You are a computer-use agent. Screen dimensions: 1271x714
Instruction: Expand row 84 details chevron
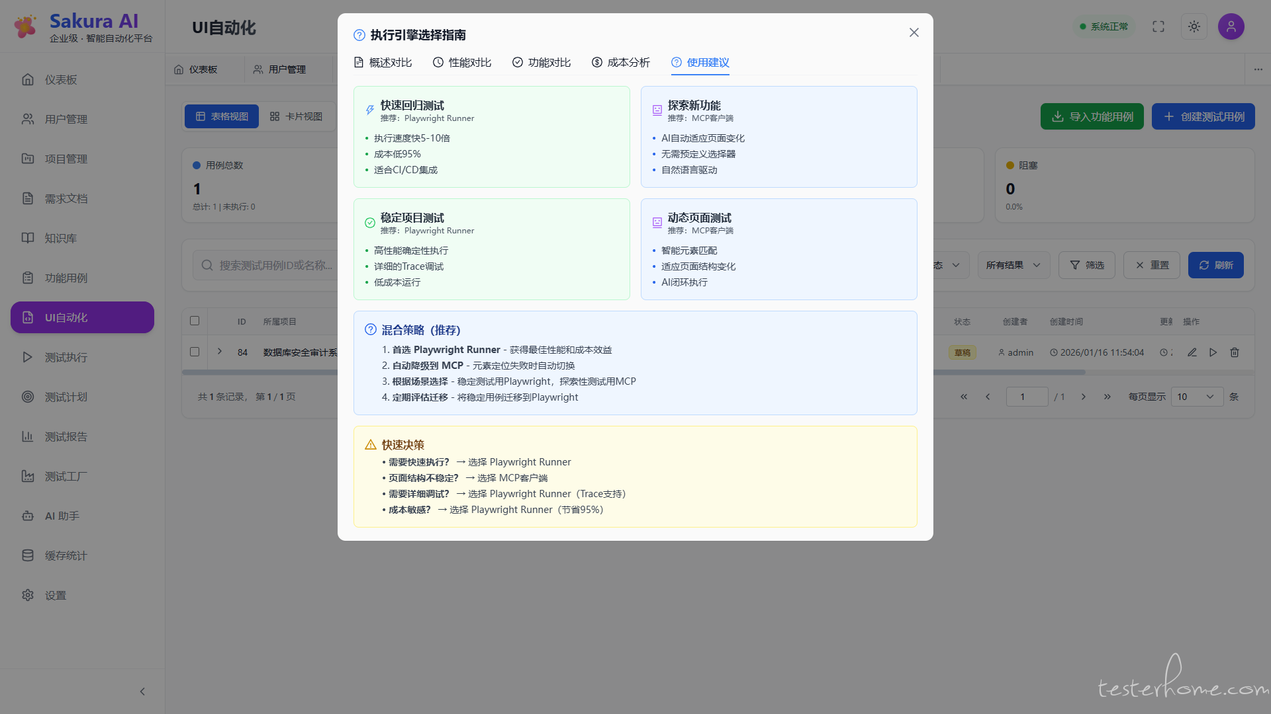[x=220, y=352]
